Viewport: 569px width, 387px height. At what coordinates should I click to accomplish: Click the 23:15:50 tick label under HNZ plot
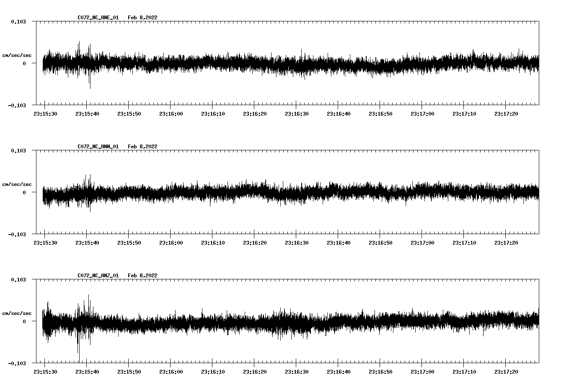click(129, 372)
